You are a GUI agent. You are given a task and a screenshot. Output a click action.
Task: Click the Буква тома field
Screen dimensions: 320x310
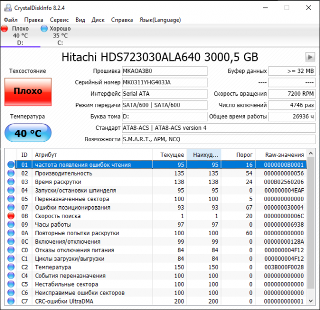[164, 117]
